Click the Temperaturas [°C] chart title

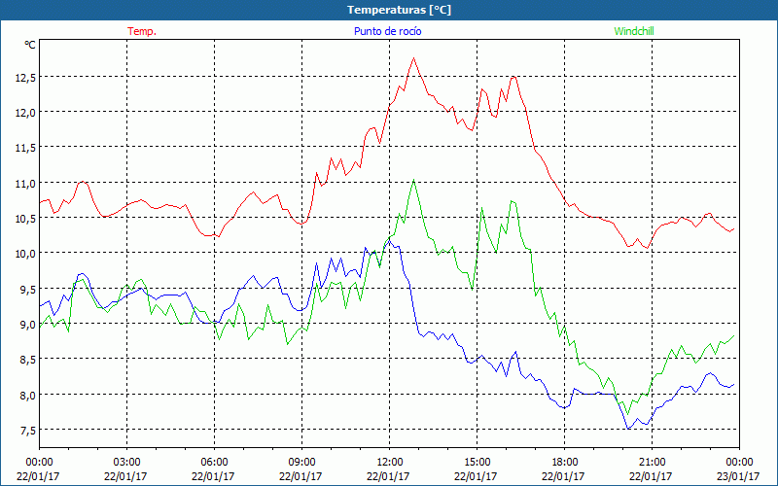point(400,10)
